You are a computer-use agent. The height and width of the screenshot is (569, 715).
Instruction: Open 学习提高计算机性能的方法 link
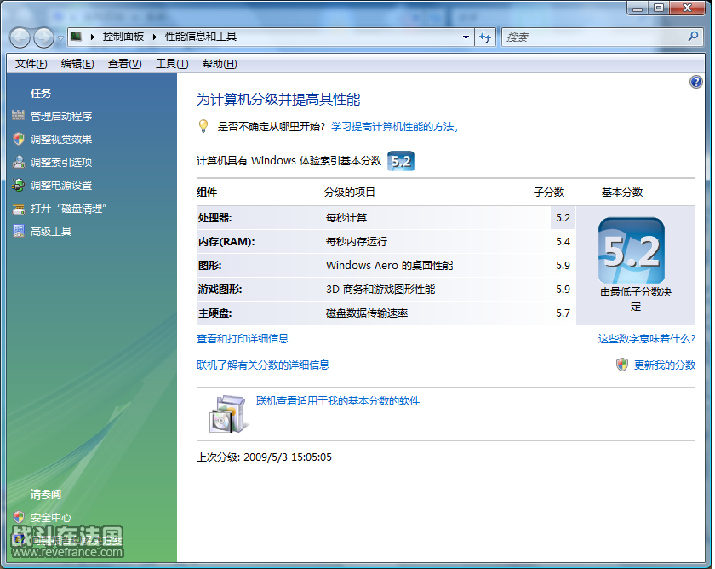395,127
